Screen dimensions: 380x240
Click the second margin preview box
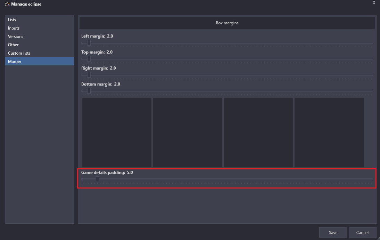(x=188, y=132)
